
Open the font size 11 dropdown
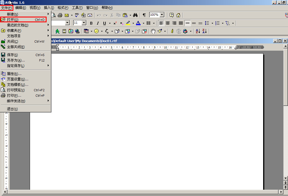click(x=84, y=23)
